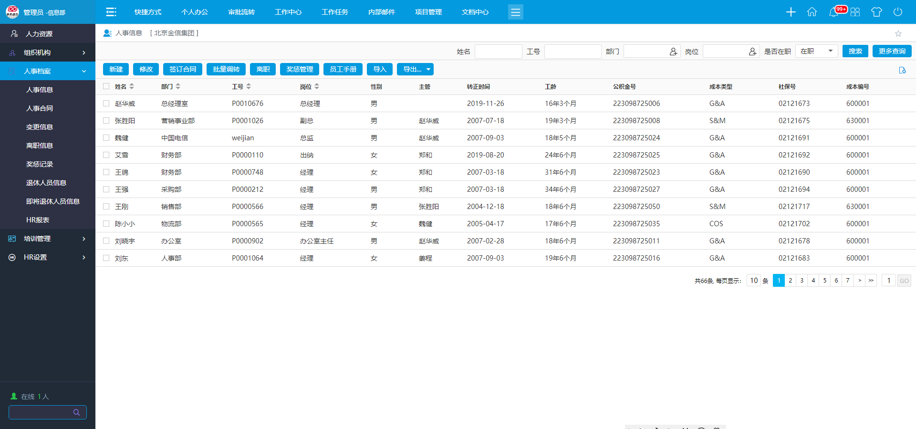Click the favorite star icon
The image size is (916, 429).
pos(898,33)
